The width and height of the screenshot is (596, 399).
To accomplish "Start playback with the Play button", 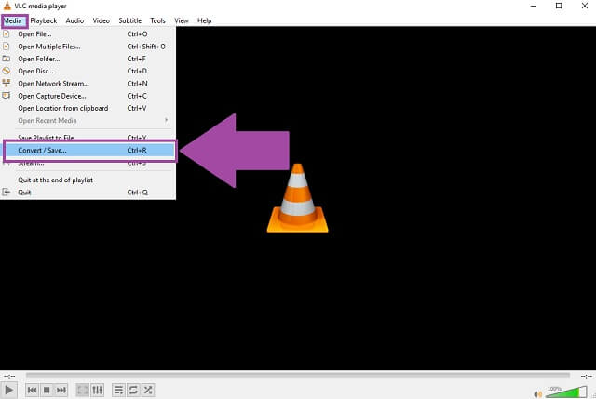I will coord(8,390).
